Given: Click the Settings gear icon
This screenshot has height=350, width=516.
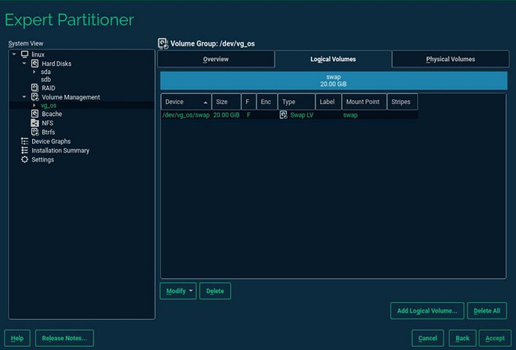Looking at the screenshot, I should [x=25, y=159].
